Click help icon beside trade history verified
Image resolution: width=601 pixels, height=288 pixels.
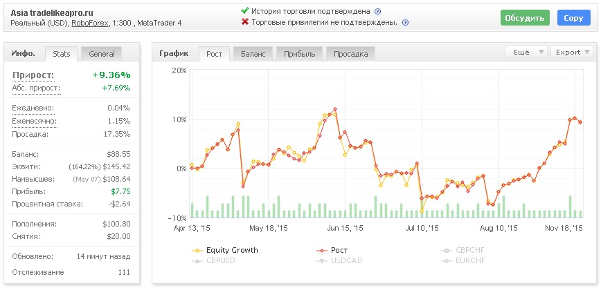tap(377, 12)
